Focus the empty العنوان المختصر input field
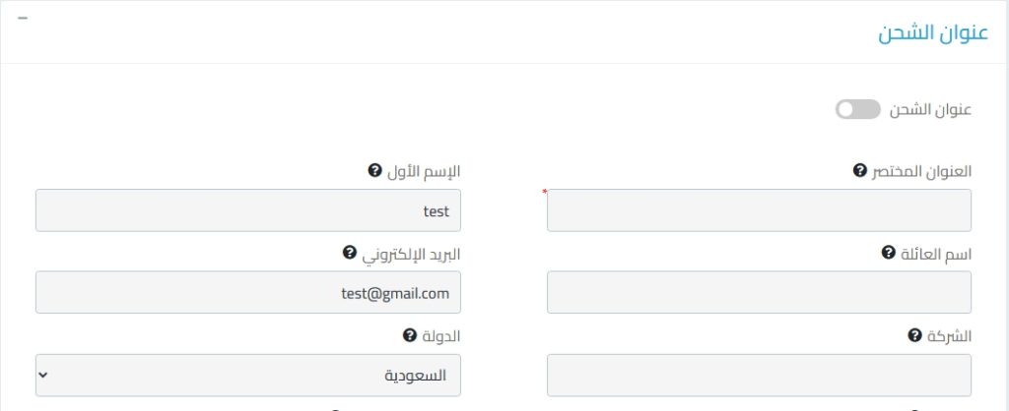 759,210
